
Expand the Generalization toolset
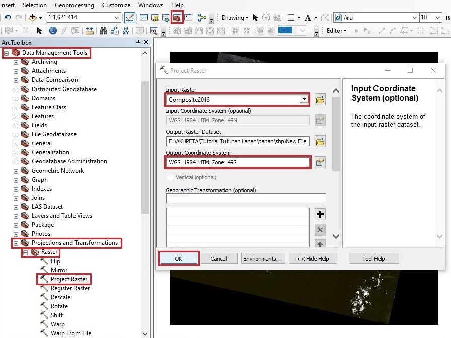(x=16, y=153)
